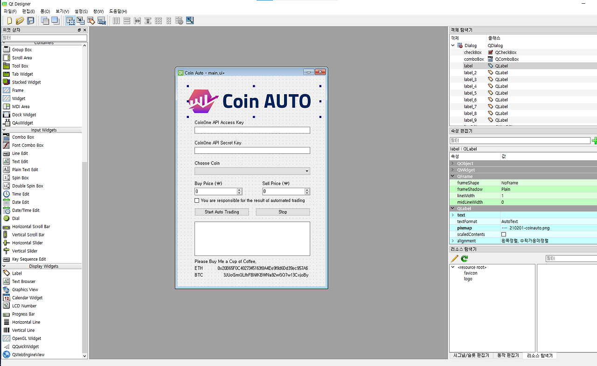Collapse the QLabel property group
Image resolution: width=597 pixels, height=366 pixels.
point(452,209)
